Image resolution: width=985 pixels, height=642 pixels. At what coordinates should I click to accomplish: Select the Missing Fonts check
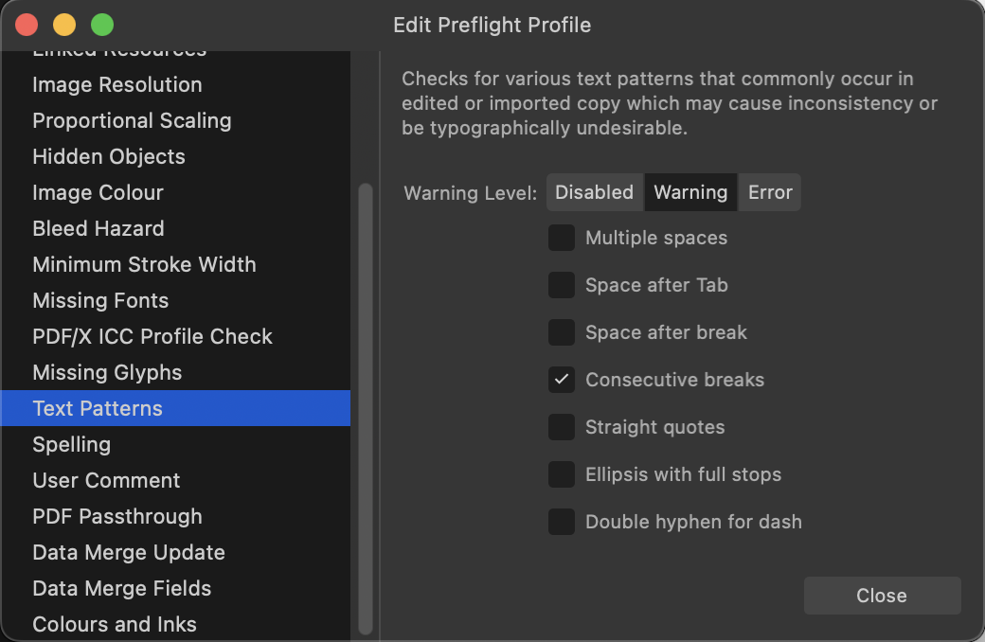coord(99,300)
